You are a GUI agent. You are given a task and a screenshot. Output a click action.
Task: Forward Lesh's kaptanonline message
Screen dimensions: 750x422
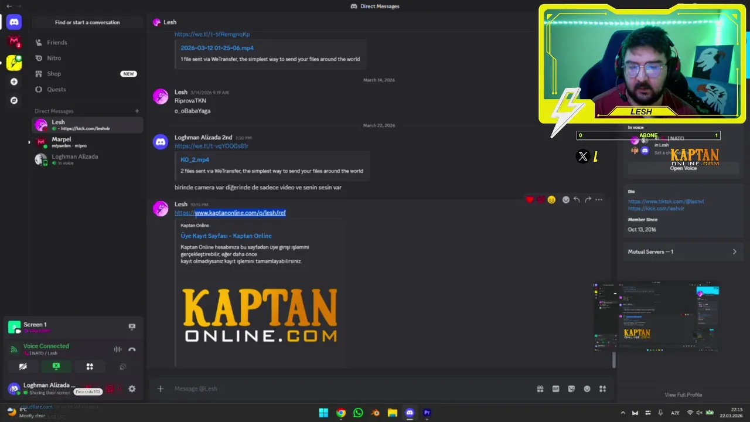[588, 200]
